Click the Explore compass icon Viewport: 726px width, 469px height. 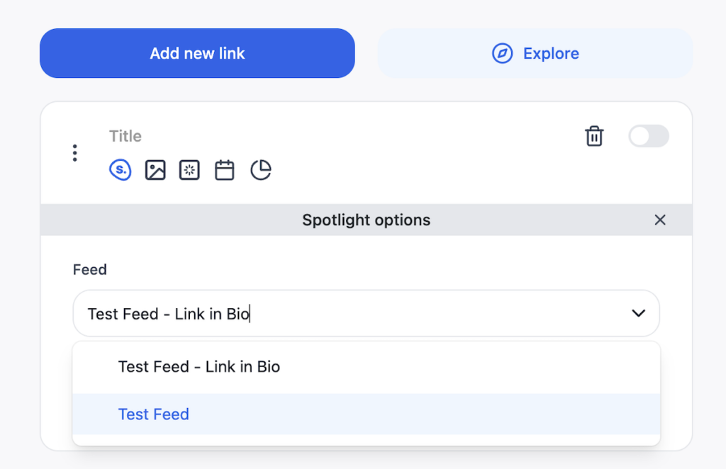coord(503,53)
